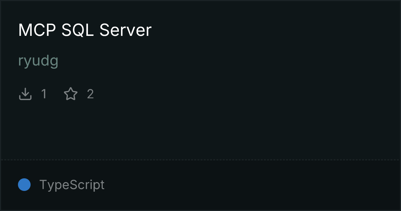
Task: Open the MCP SQL Server title
Action: pyautogui.click(x=85, y=30)
